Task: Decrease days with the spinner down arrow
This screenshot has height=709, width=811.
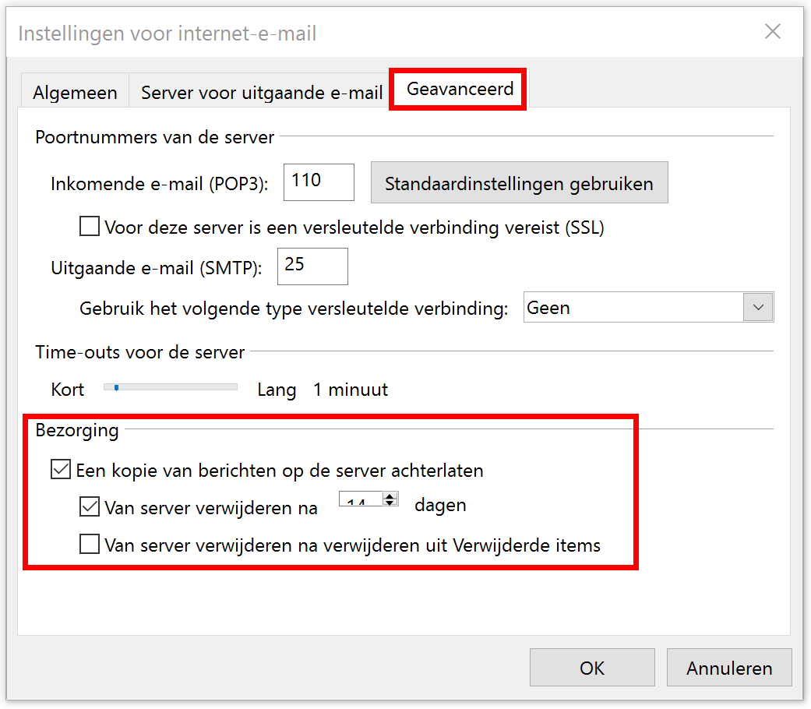Action: (391, 503)
